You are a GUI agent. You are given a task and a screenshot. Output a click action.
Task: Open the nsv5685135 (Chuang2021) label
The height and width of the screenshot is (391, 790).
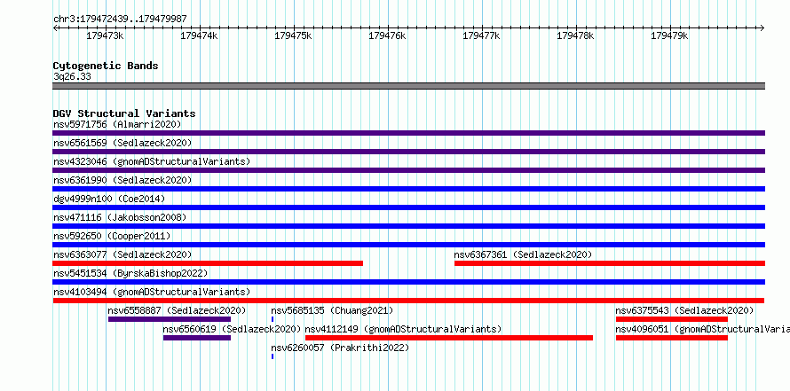[x=332, y=310]
